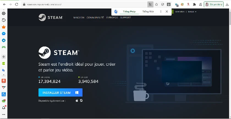
Task: Go forward with the forward arrow
Action: pyautogui.click(x=10, y=4)
